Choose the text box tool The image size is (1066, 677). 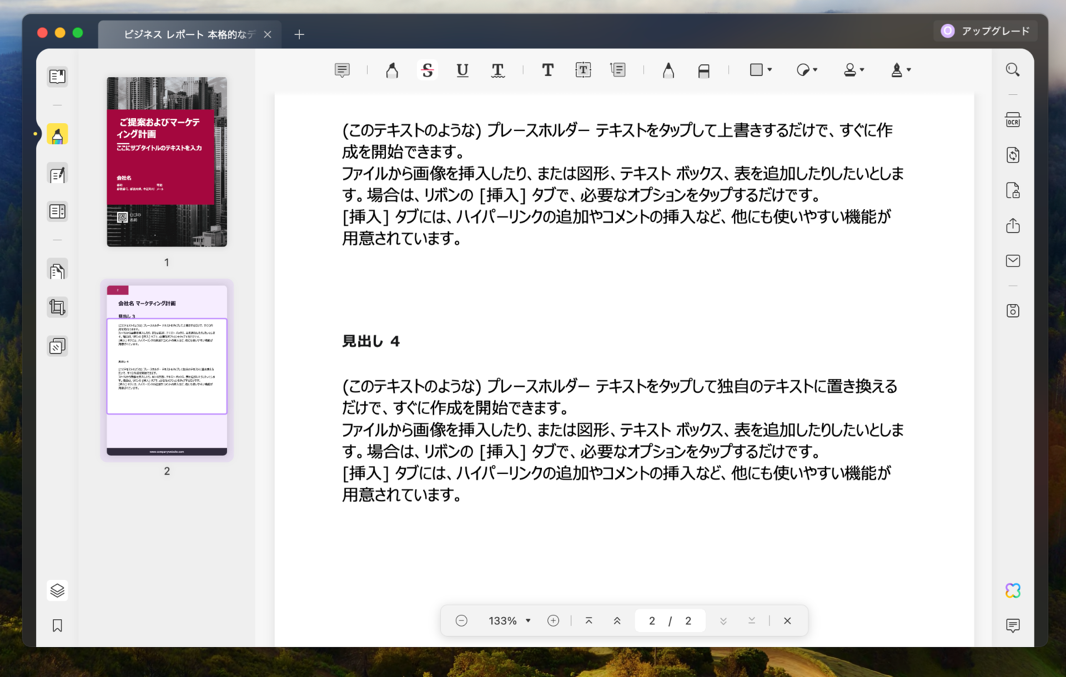pos(583,70)
